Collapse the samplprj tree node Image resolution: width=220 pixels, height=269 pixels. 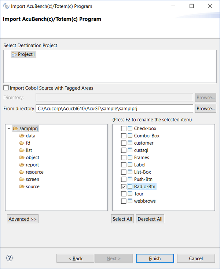pyautogui.click(x=9, y=128)
